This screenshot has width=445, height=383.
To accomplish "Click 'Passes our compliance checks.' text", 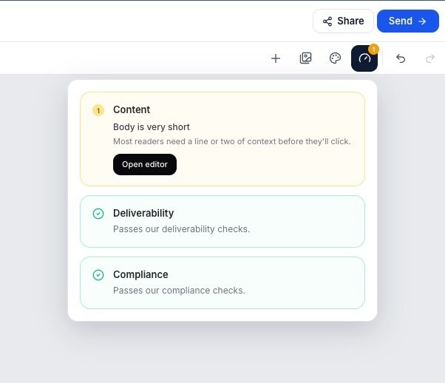I will [179, 290].
